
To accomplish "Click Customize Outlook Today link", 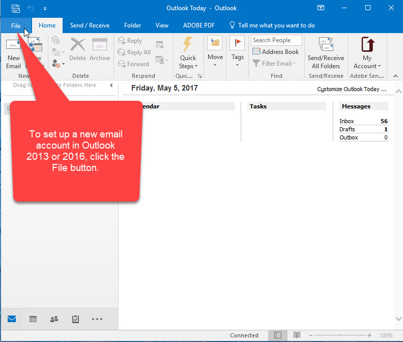I will [352, 89].
